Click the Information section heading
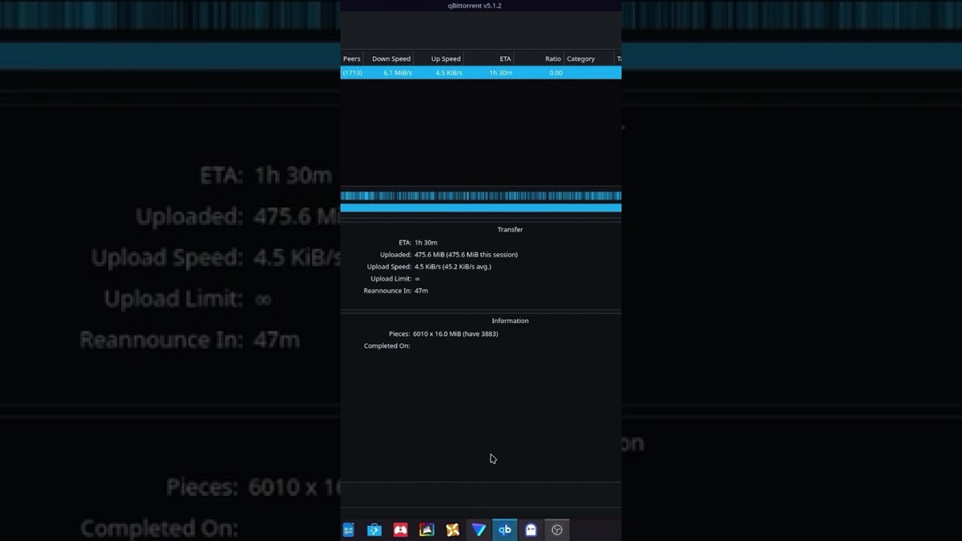This screenshot has height=541, width=962. click(x=510, y=321)
